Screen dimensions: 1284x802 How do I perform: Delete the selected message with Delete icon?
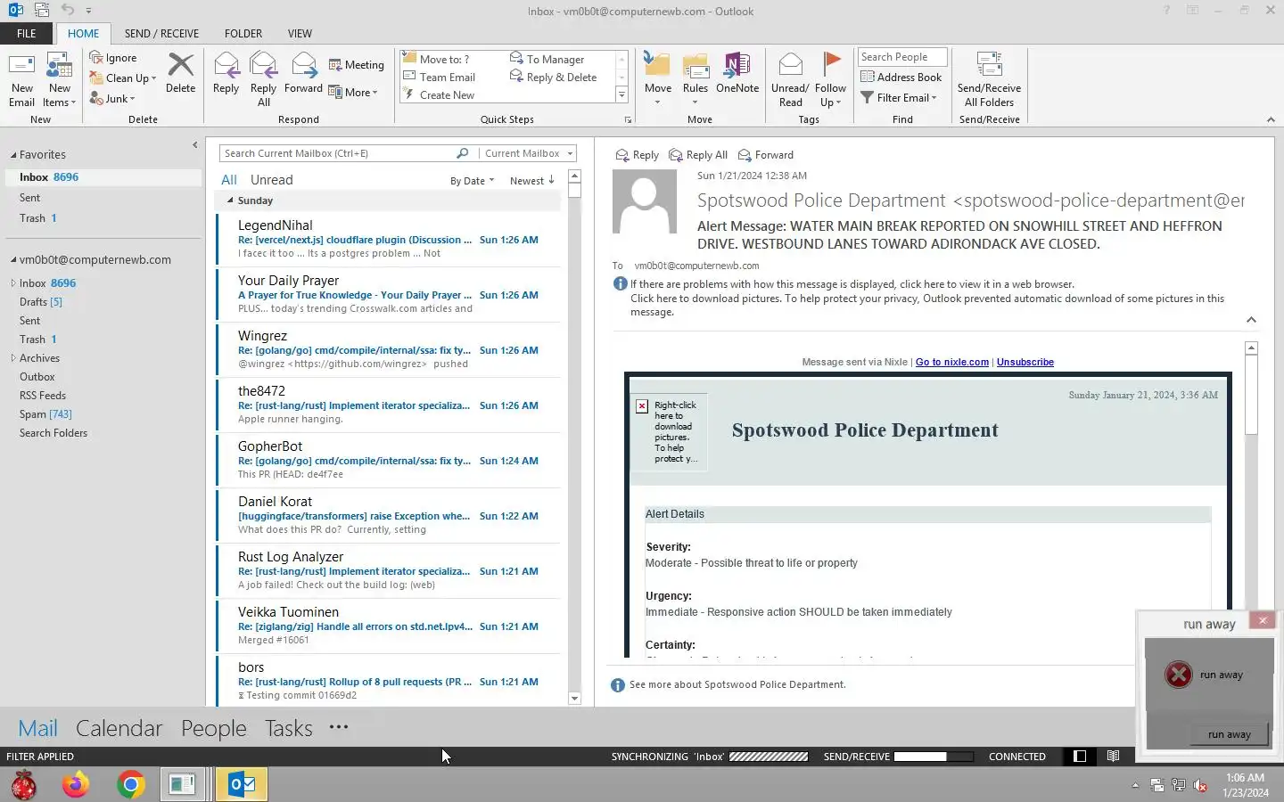pos(180,72)
